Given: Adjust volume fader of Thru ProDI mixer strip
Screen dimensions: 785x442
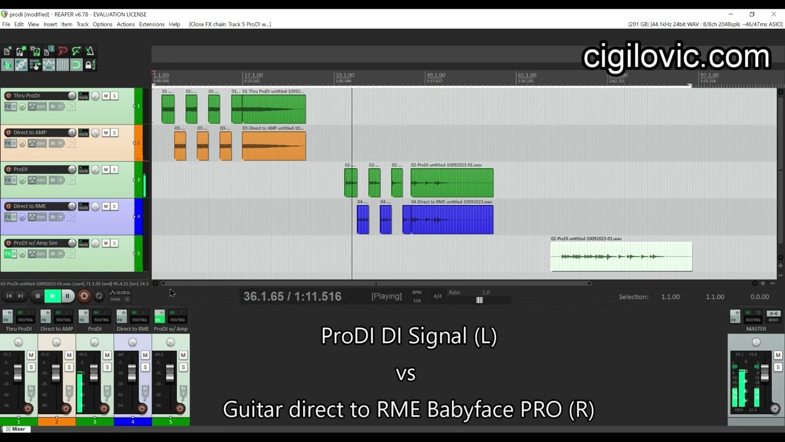Looking at the screenshot, I should [18, 373].
